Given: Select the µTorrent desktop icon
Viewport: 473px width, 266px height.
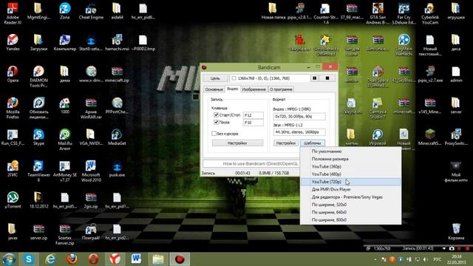Looking at the screenshot, I should (x=13, y=200).
